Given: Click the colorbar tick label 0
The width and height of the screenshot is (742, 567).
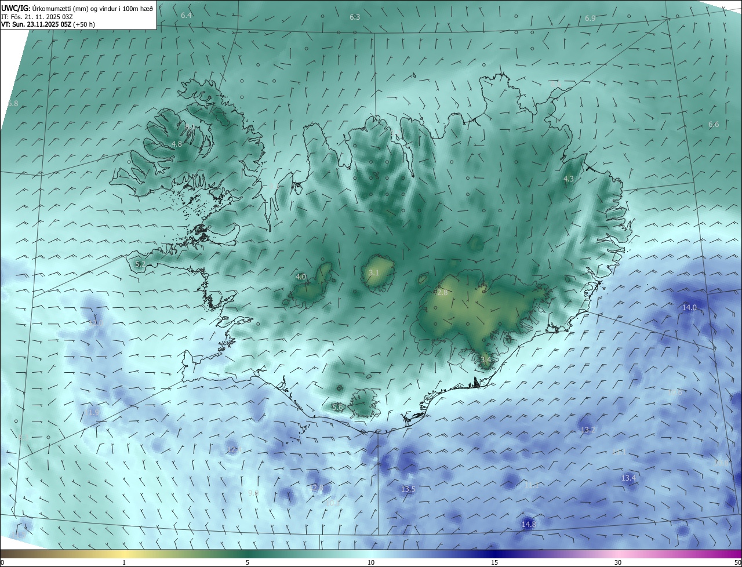Looking at the screenshot, I should (2, 562).
